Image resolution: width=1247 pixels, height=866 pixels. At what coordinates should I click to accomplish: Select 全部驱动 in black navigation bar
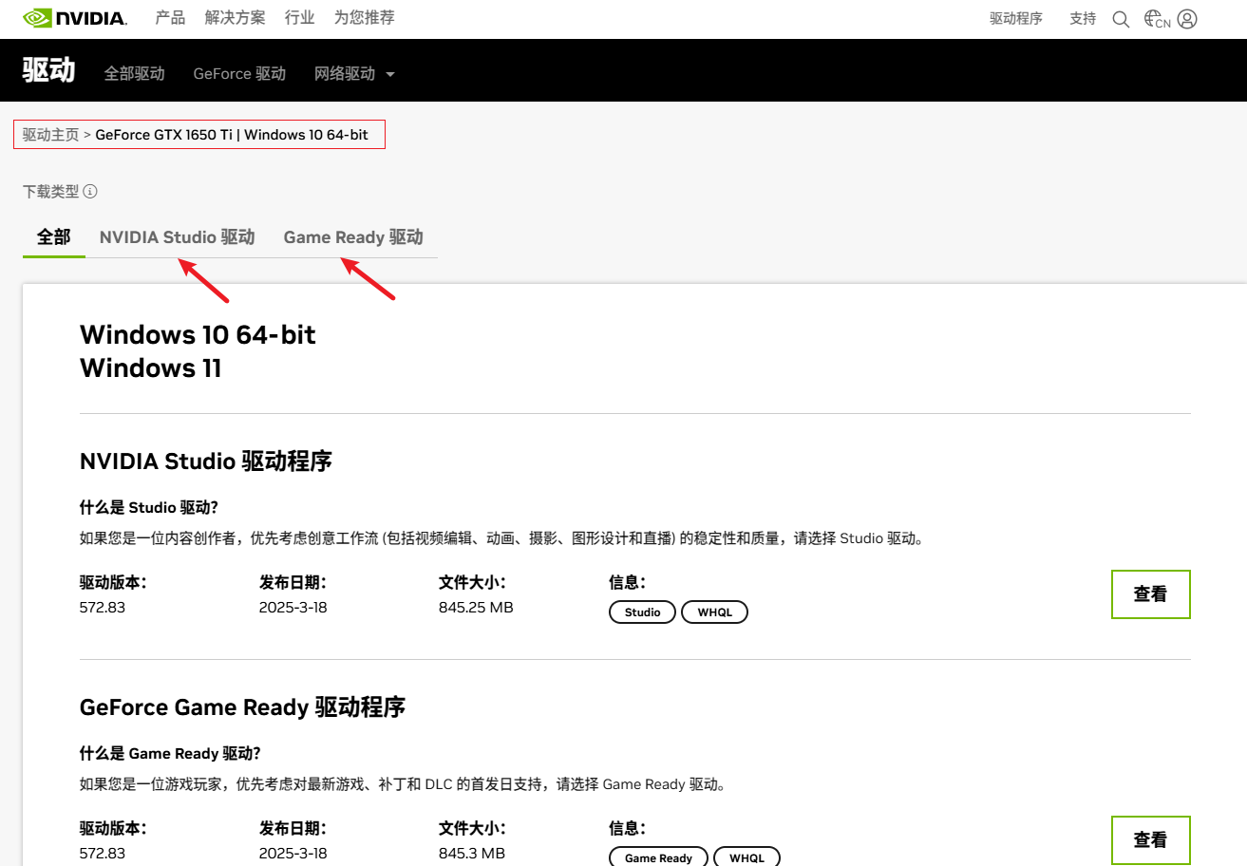pyautogui.click(x=135, y=73)
